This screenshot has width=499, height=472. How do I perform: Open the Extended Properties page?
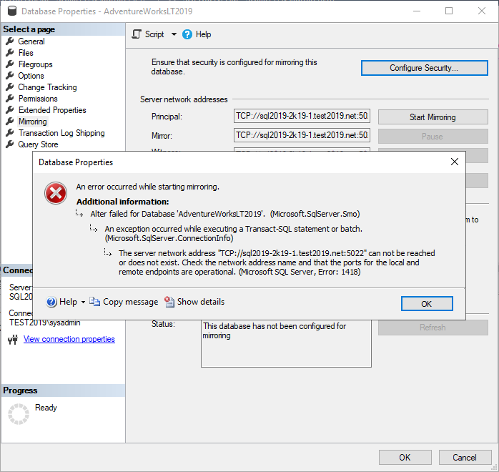[52, 110]
